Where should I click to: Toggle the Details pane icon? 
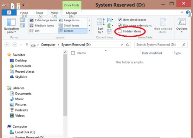click(22, 26)
